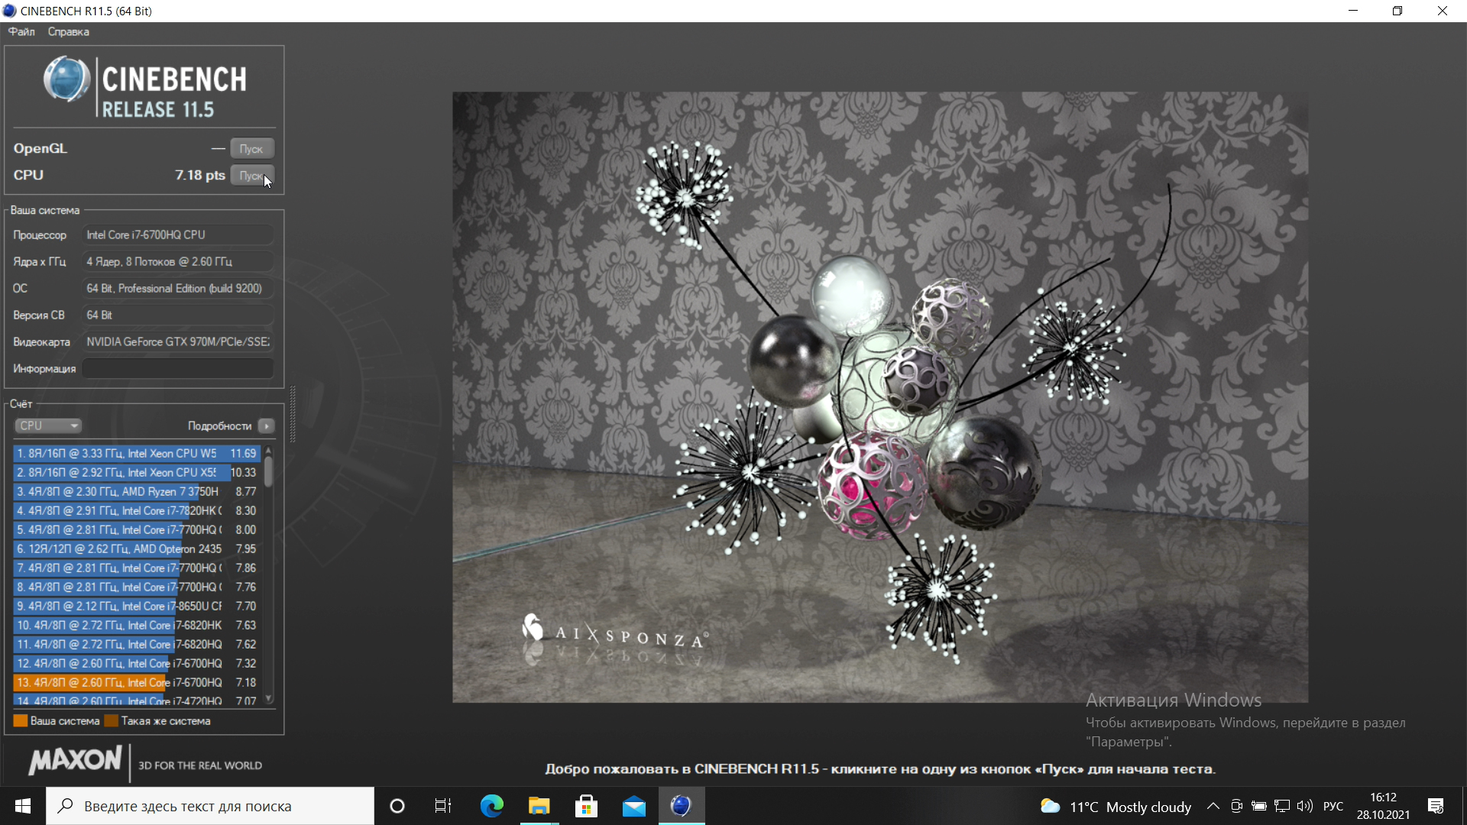Start the CPU test with Пуск
Image resolution: width=1467 pixels, height=825 pixels.
point(252,176)
